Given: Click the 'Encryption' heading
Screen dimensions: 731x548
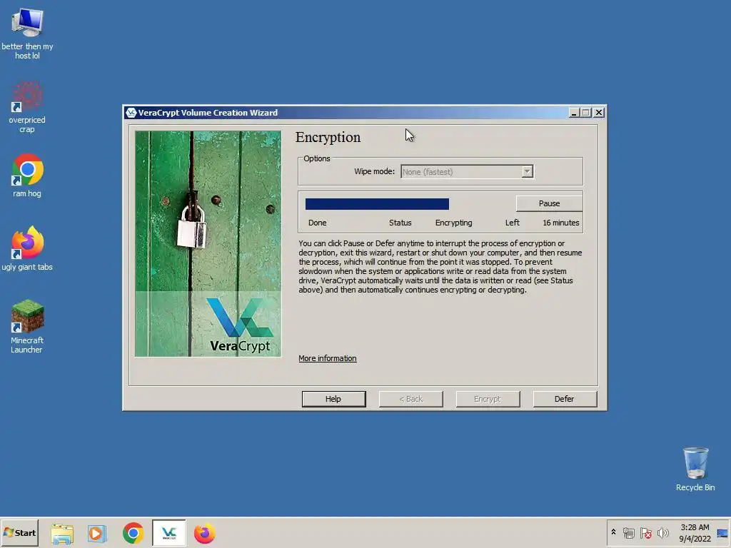Looking at the screenshot, I should [328, 138].
